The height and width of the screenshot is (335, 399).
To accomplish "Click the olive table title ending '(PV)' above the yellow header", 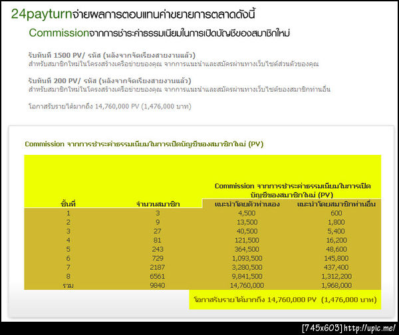I will (144, 144).
